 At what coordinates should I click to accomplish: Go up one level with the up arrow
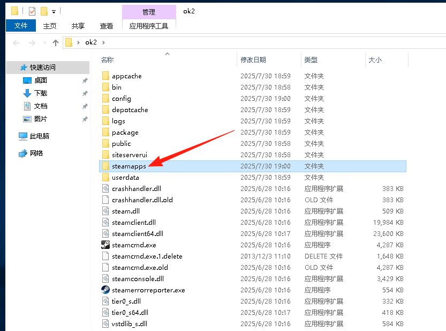click(56, 43)
